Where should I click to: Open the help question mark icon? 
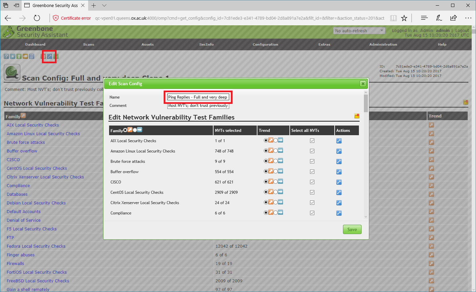(x=6, y=56)
